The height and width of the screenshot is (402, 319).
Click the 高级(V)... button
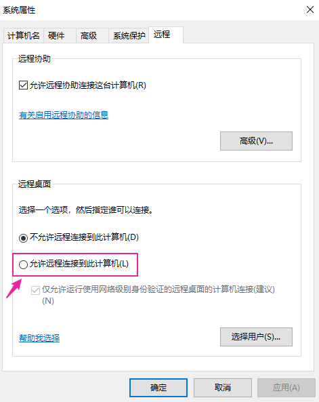(x=256, y=141)
